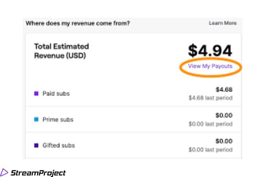The height and width of the screenshot is (177, 265).
Task: Select the Gifted subs row label
Action: point(58,145)
